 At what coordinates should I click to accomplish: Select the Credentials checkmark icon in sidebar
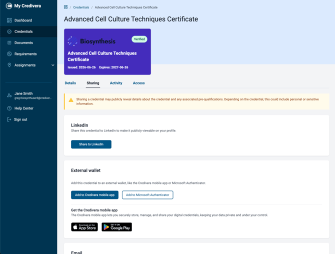pos(9,31)
